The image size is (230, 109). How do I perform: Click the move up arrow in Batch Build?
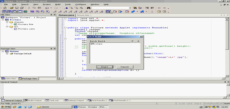point(132,41)
